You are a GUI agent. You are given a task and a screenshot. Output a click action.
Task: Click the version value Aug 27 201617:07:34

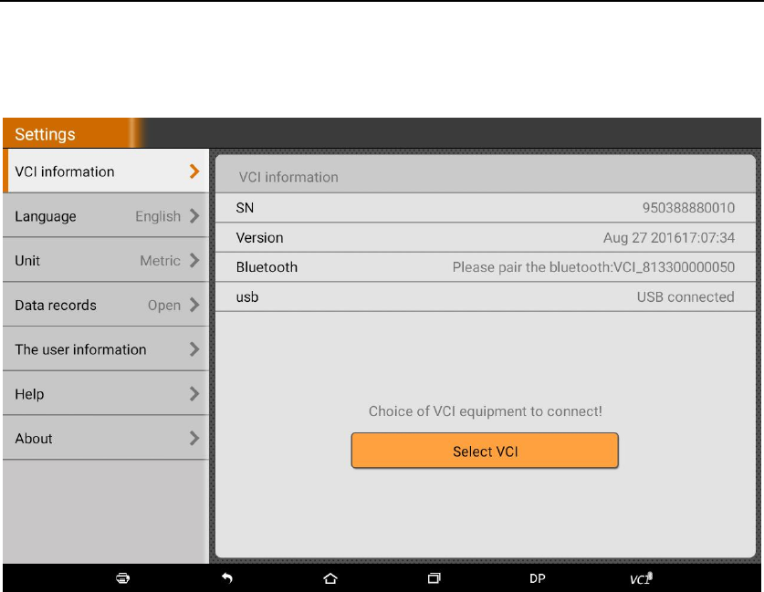tap(668, 237)
